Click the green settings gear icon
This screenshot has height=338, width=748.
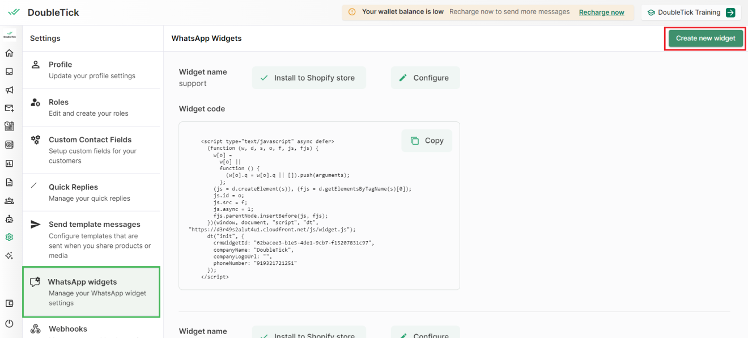pyautogui.click(x=9, y=237)
